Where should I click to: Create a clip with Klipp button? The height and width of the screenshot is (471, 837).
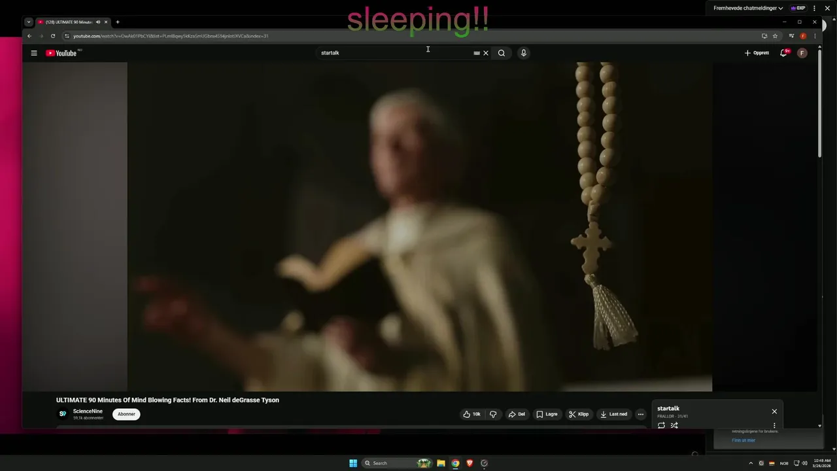(x=579, y=414)
